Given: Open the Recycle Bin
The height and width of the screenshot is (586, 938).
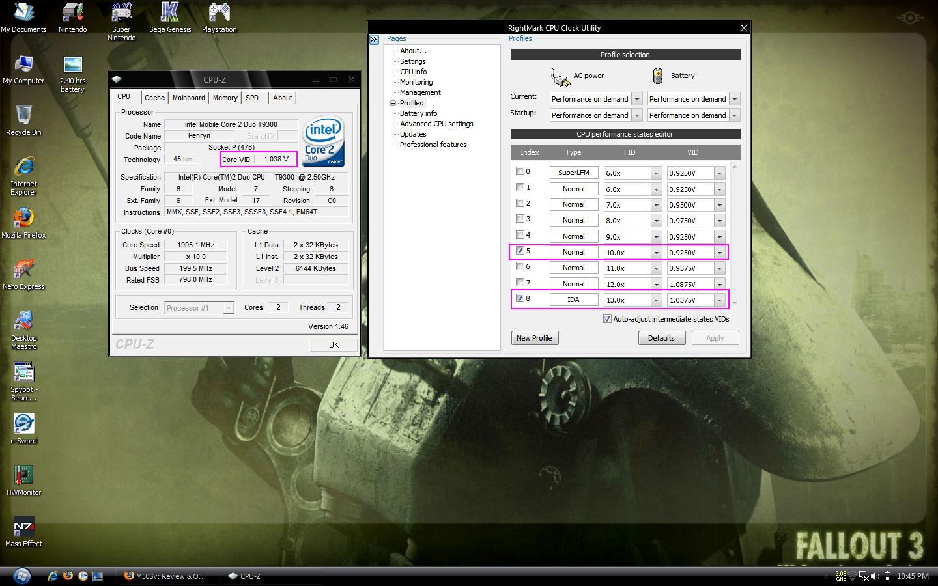Looking at the screenshot, I should click(23, 120).
